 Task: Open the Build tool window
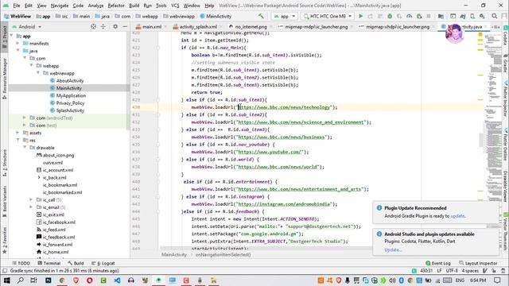pyautogui.click(x=76, y=263)
